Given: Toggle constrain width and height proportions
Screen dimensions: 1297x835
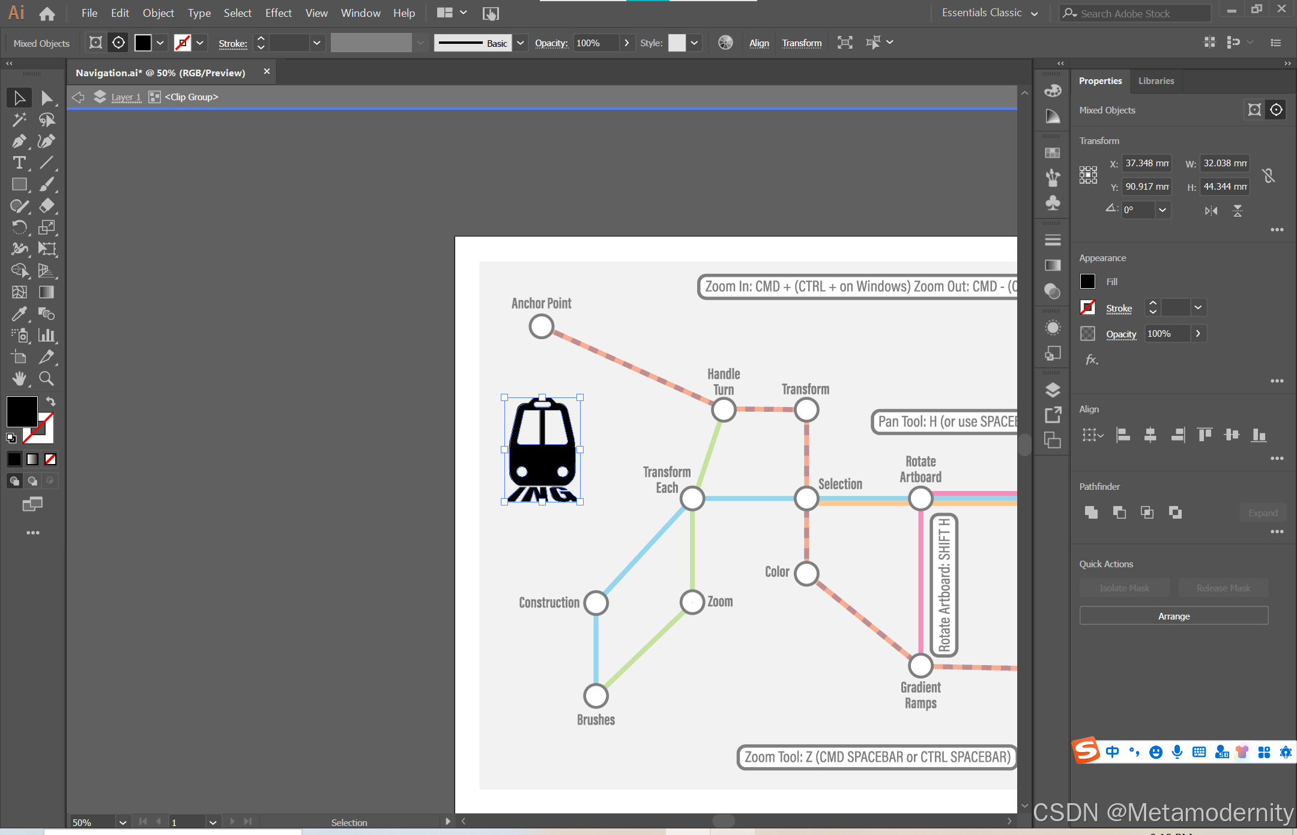Looking at the screenshot, I should [1268, 175].
